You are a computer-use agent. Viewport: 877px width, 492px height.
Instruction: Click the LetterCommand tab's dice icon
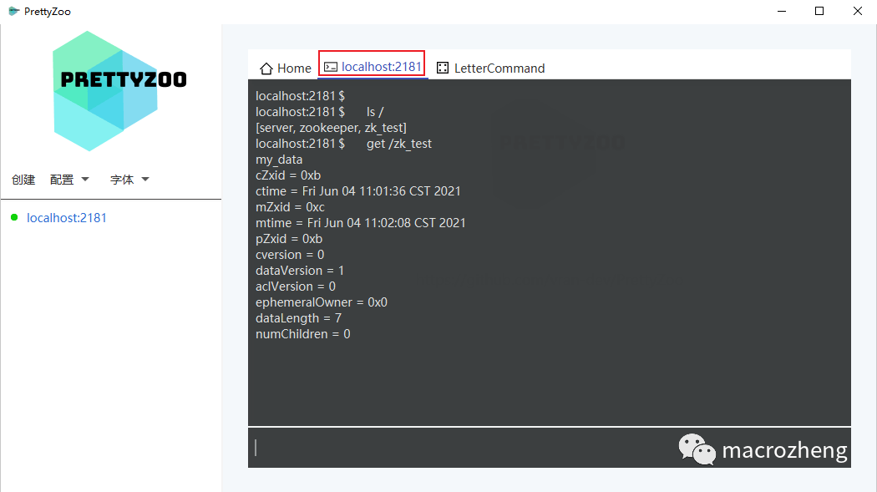tap(443, 68)
